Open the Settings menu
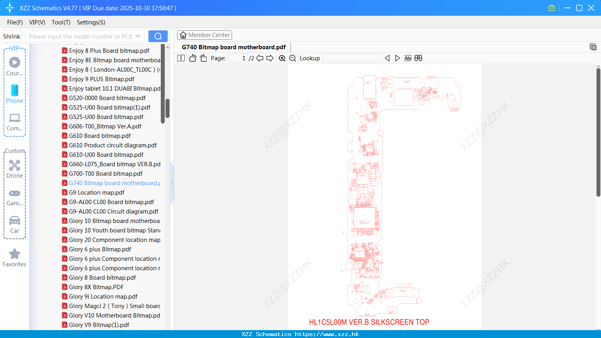Image resolution: width=601 pixels, height=338 pixels. pyautogui.click(x=91, y=22)
